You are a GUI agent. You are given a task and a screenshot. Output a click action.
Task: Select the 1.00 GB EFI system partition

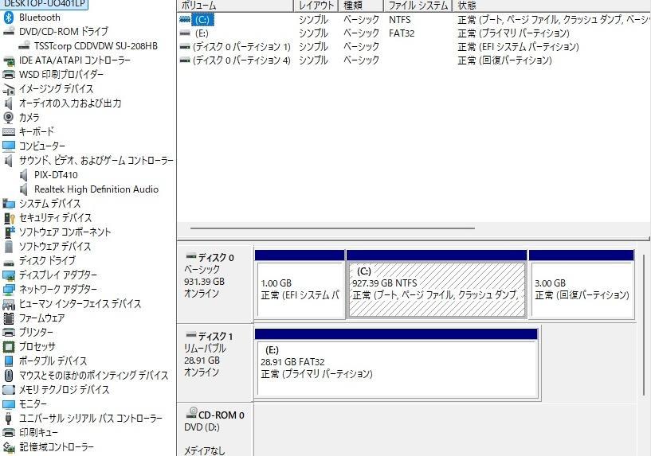coord(300,284)
